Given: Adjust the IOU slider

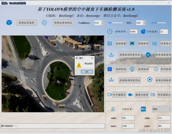Looking at the screenshot, I should (x=159, y=23).
